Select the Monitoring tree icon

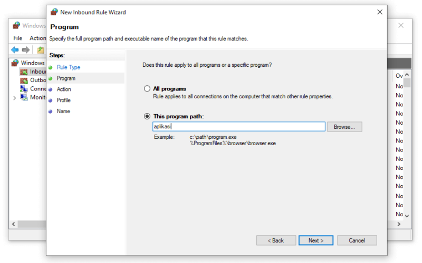[x=24, y=97]
